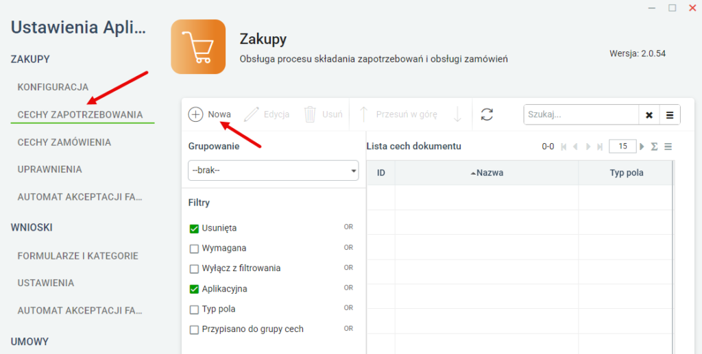Open the Grupowanie dropdown

[x=273, y=170]
